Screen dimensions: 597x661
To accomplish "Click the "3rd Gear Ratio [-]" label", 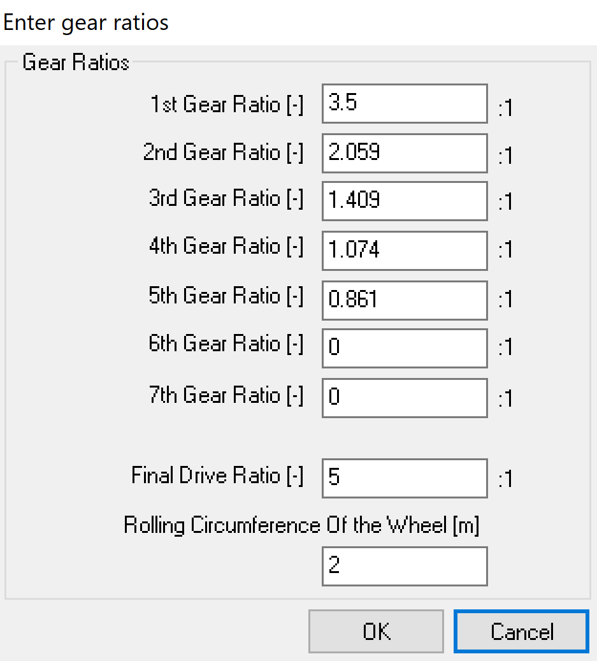I will (226, 200).
